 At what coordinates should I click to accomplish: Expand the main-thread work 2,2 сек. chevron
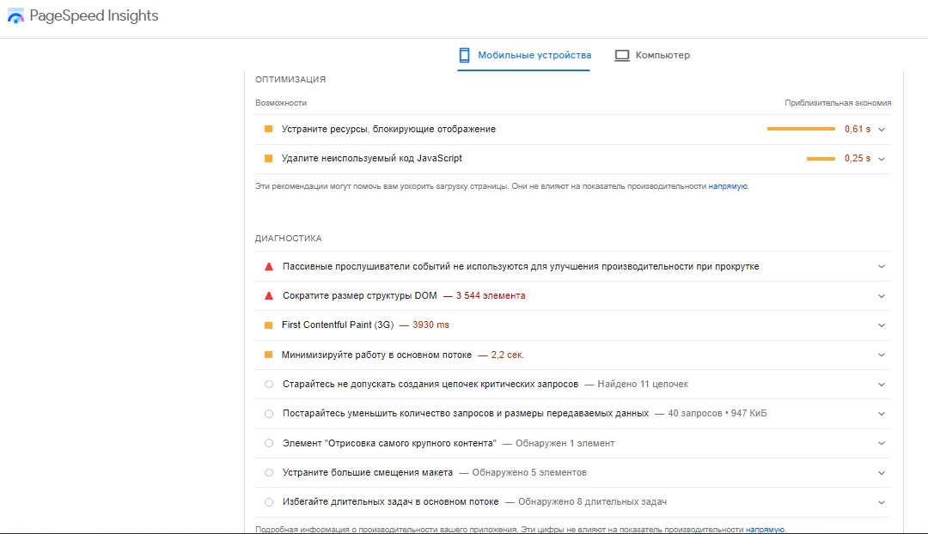click(x=882, y=355)
